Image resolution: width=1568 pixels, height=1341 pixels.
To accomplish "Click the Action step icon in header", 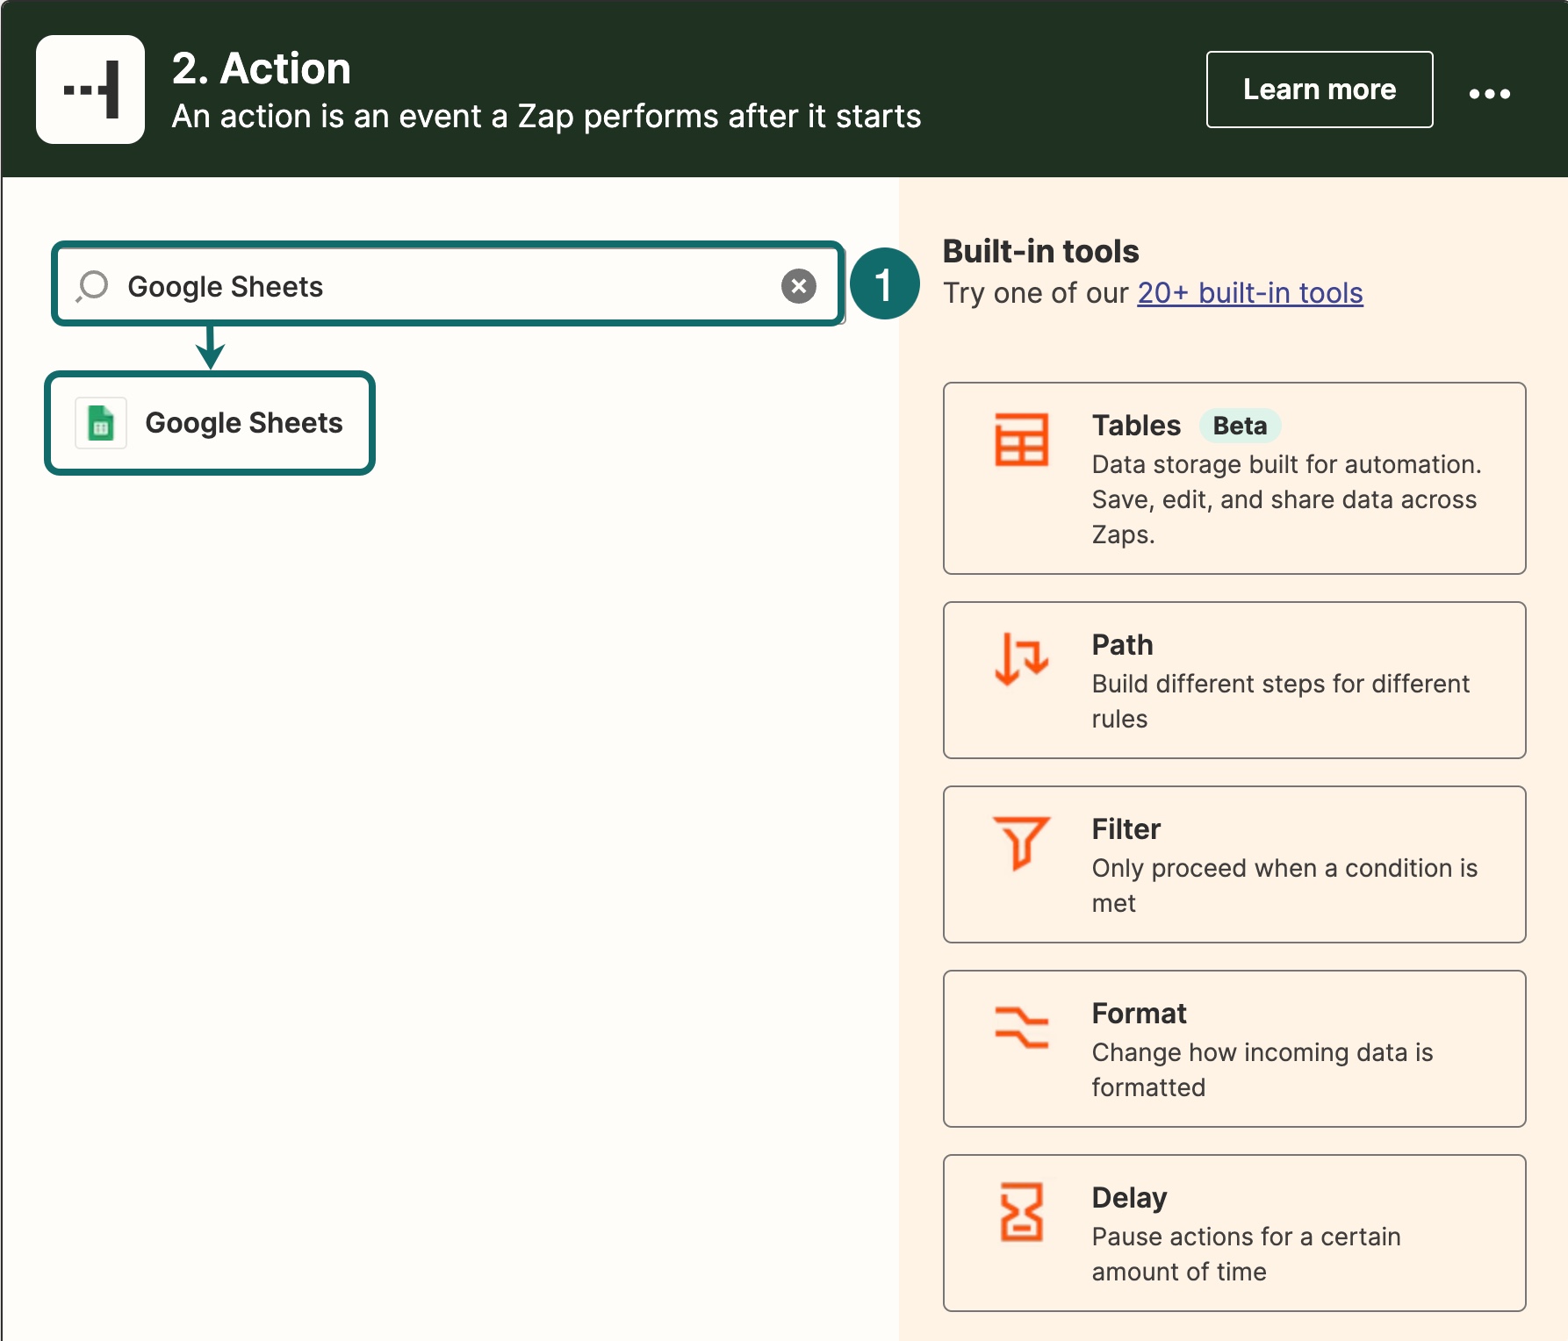I will point(90,90).
